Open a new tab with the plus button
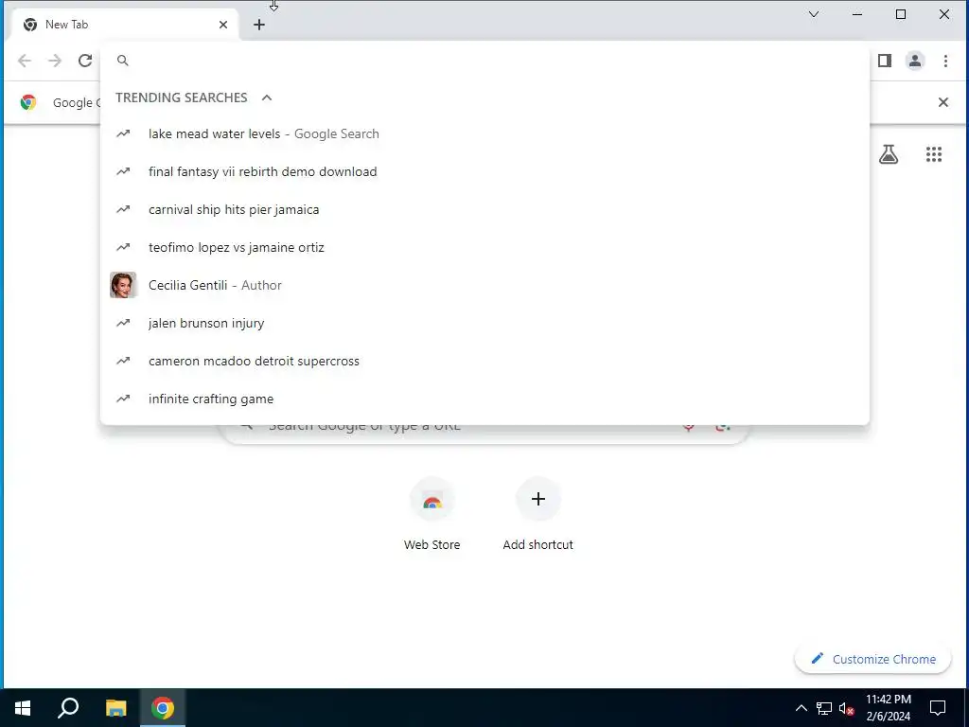 click(259, 25)
